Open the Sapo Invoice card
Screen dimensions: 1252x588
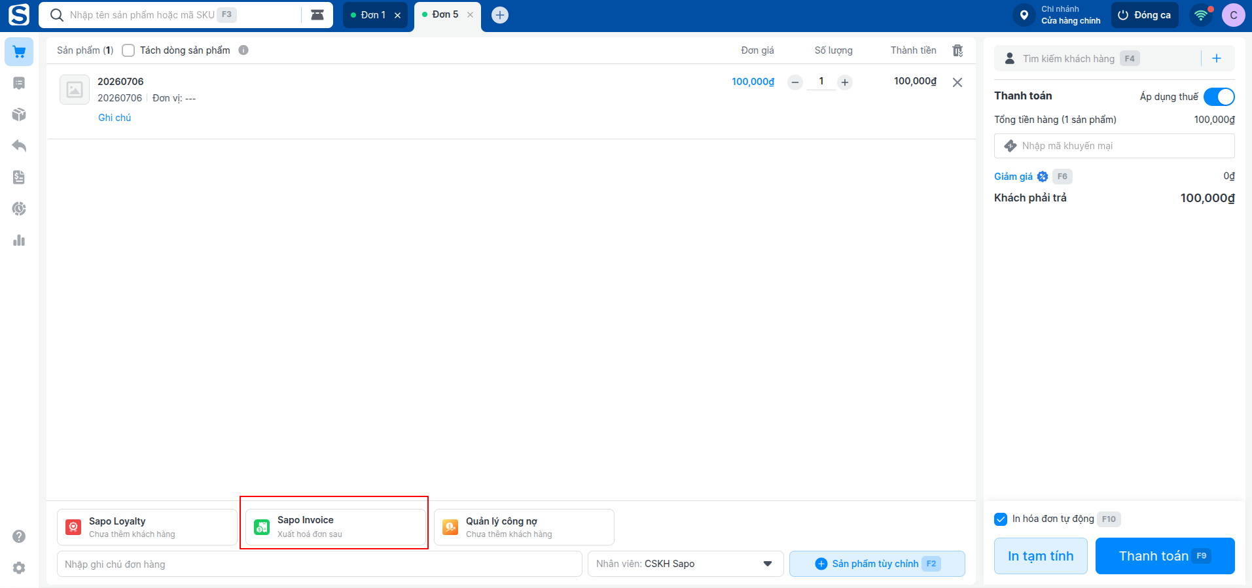[x=336, y=527]
